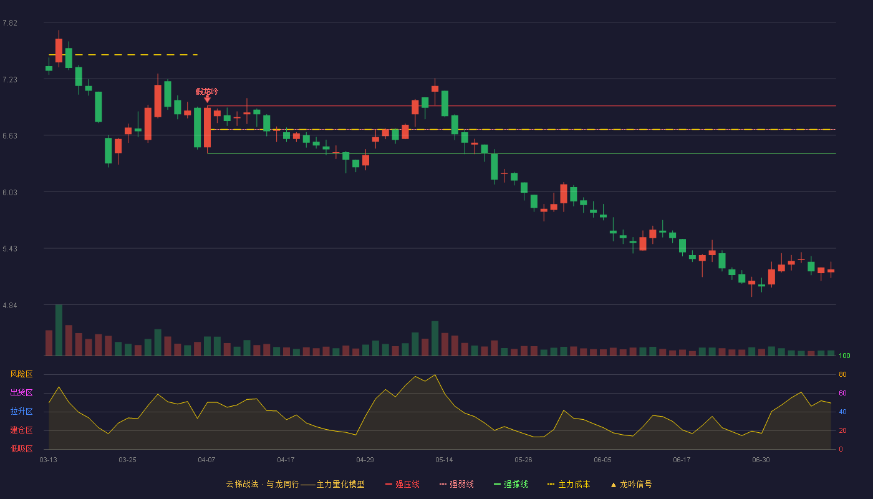Image resolution: width=873 pixels, height=499 pixels.
Task: Select the 拉升区 zone label
Action: click(x=21, y=412)
